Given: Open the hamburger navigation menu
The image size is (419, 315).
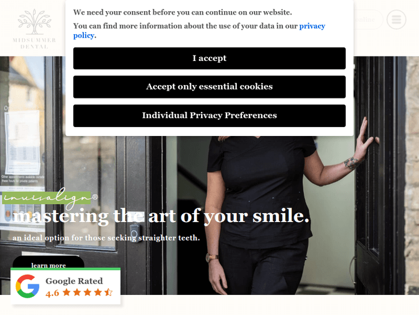Looking at the screenshot, I should [x=396, y=20].
